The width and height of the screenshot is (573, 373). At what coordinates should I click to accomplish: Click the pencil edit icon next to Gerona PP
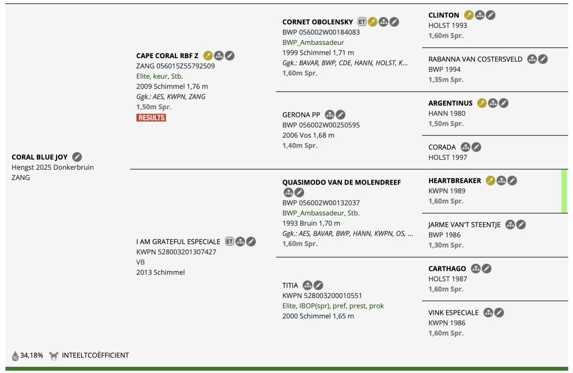click(x=340, y=114)
